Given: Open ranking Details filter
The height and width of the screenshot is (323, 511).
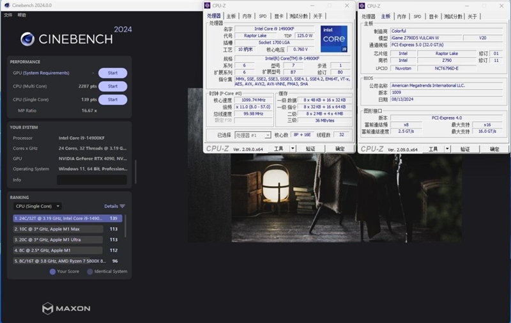Looking at the screenshot, I should point(114,206).
